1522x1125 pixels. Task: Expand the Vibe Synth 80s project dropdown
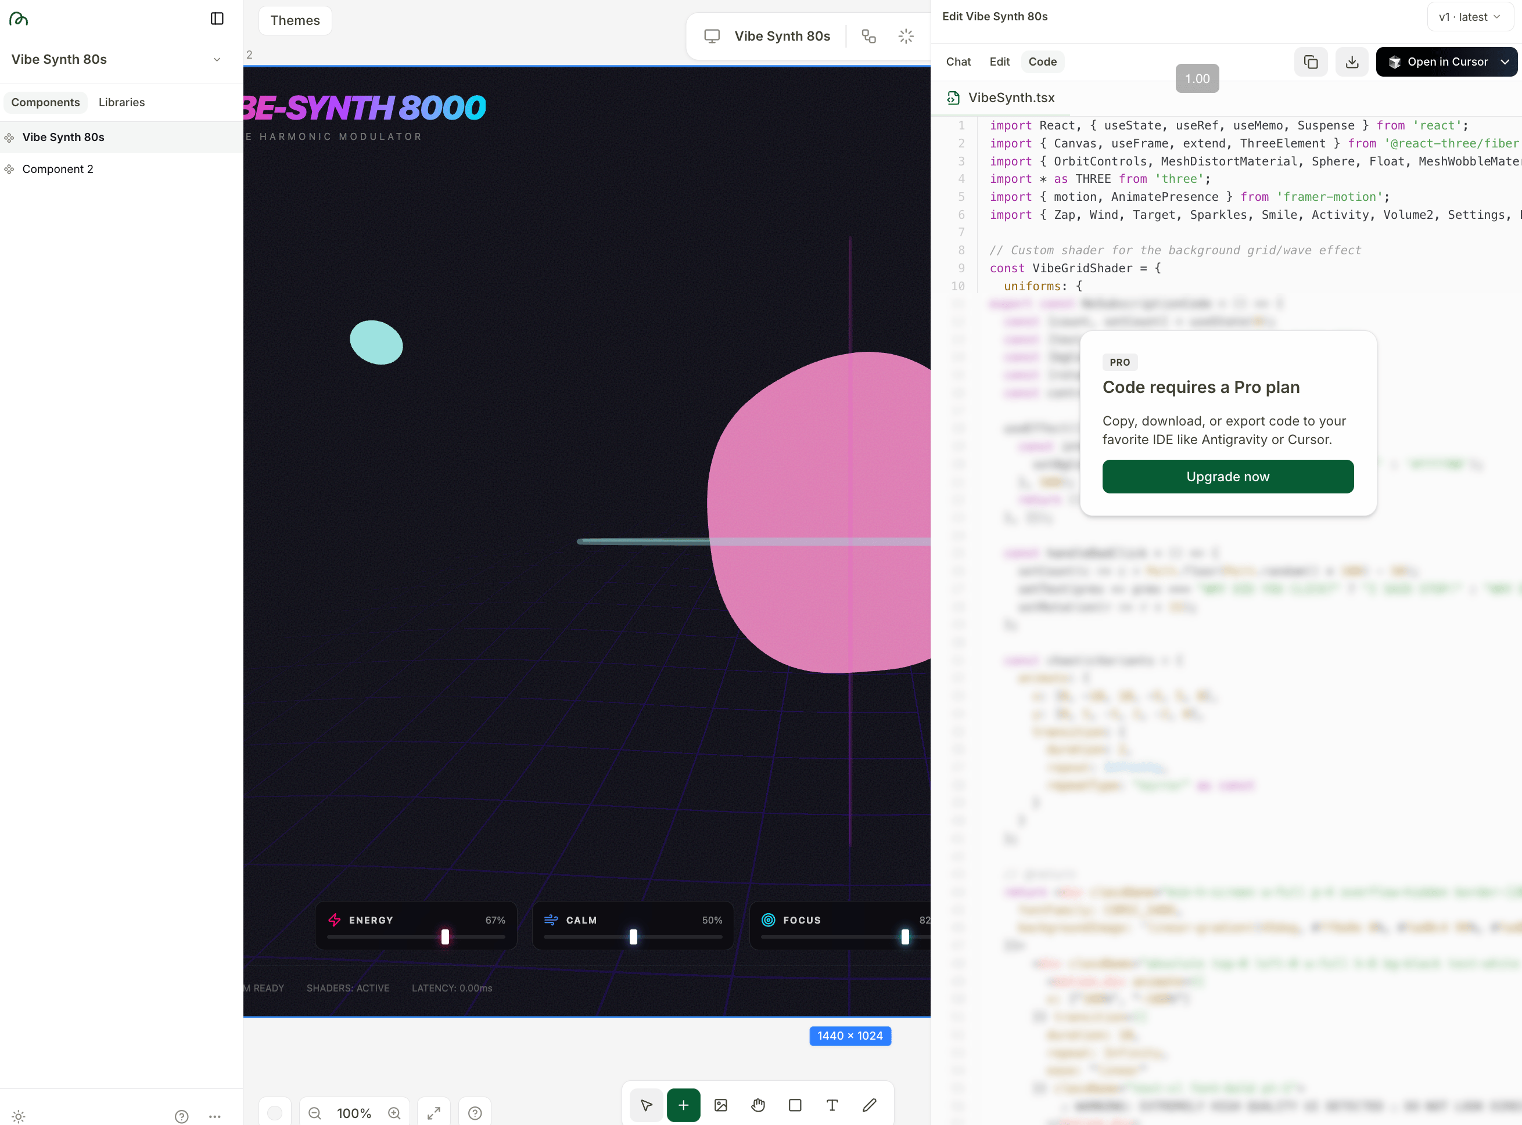click(217, 59)
